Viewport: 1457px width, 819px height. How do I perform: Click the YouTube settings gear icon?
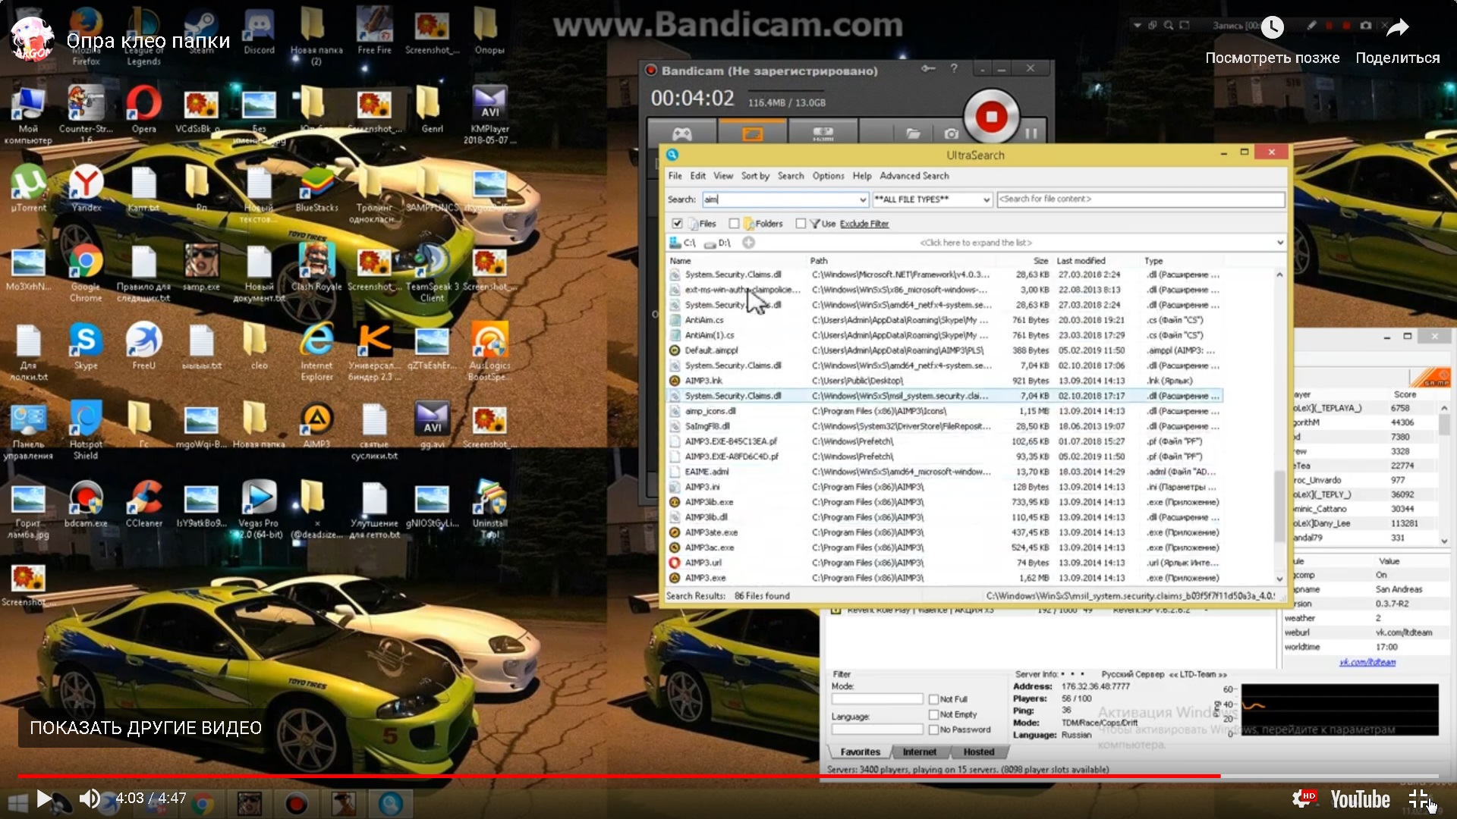click(1302, 799)
